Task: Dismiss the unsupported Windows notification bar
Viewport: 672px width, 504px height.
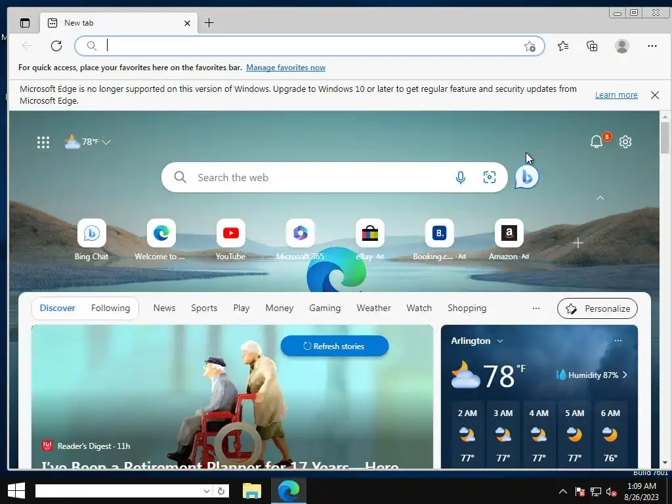Action: 654,95
